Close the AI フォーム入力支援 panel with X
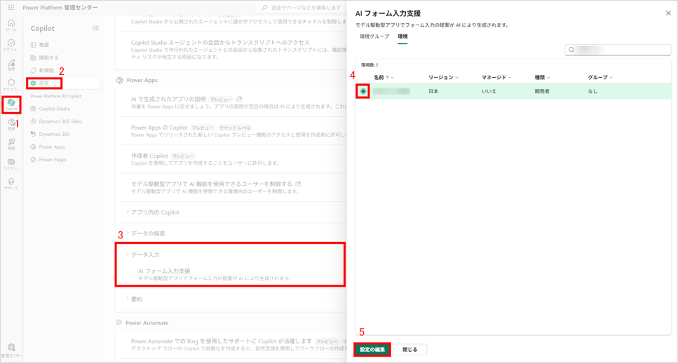Image resolution: width=678 pixels, height=363 pixels. [668, 13]
